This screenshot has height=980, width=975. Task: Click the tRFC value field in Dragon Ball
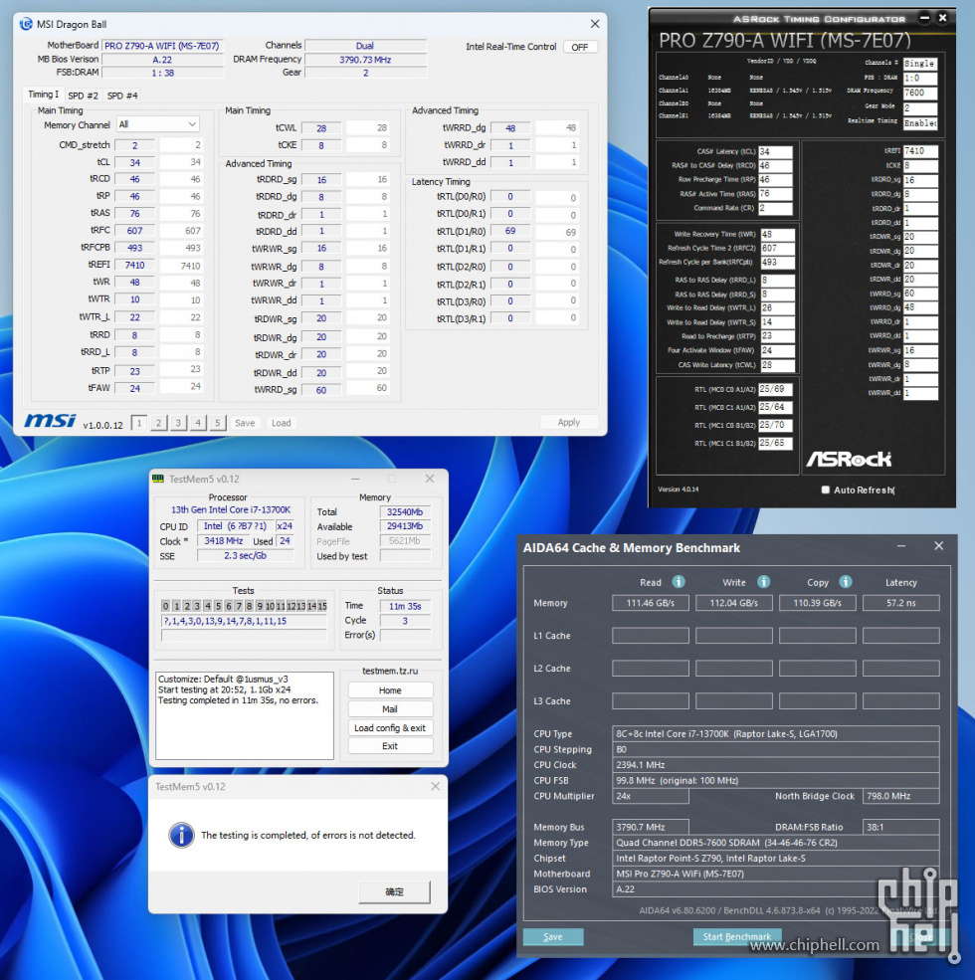point(135,231)
